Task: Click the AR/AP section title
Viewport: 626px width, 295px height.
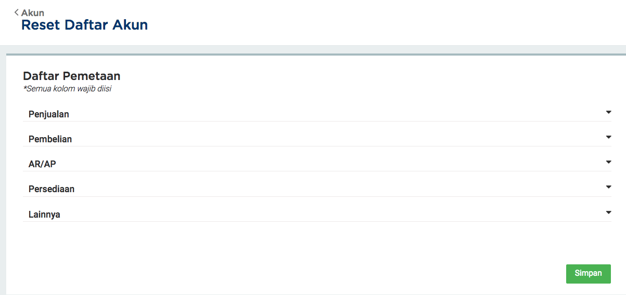Action: [42, 164]
